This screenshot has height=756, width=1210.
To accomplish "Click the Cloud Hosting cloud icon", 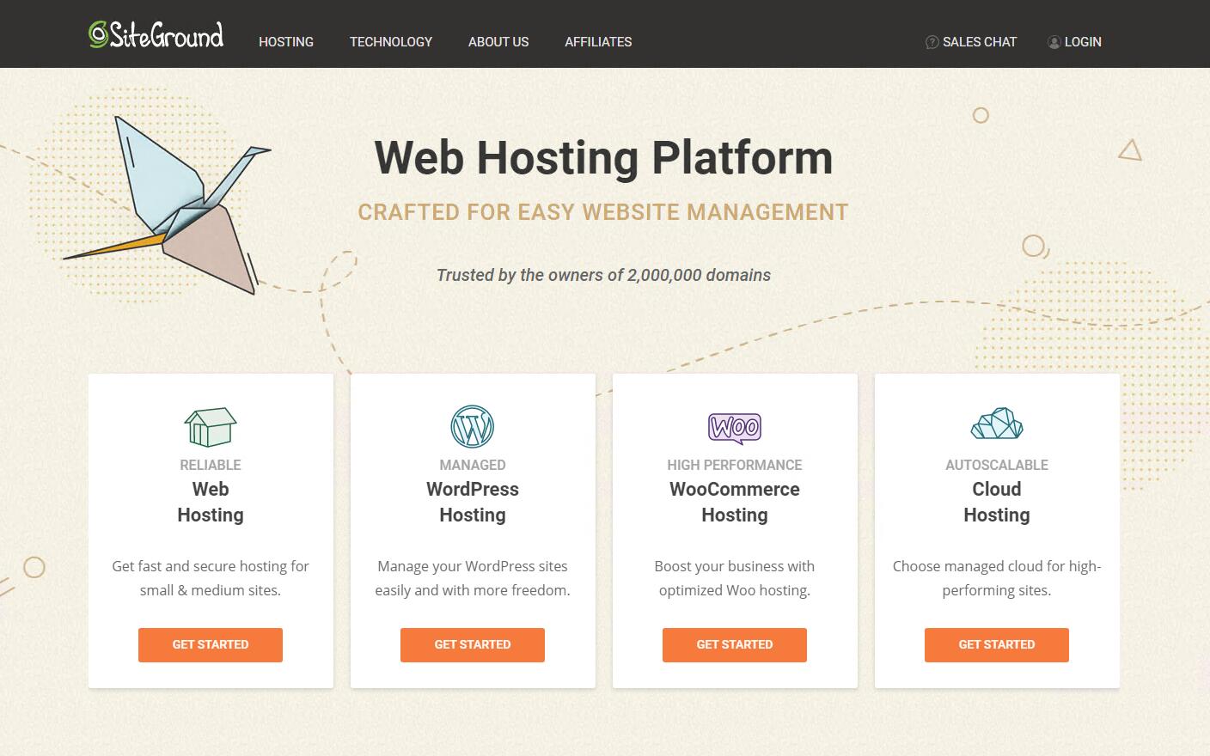I will [x=997, y=424].
